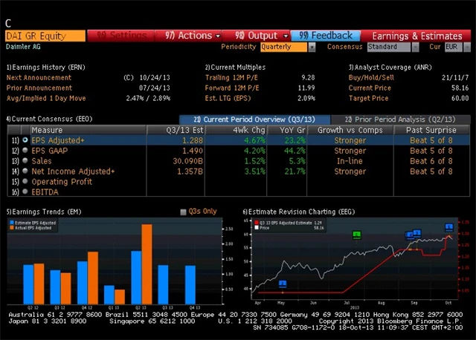Click the red EPS estimate legend square

257,222
